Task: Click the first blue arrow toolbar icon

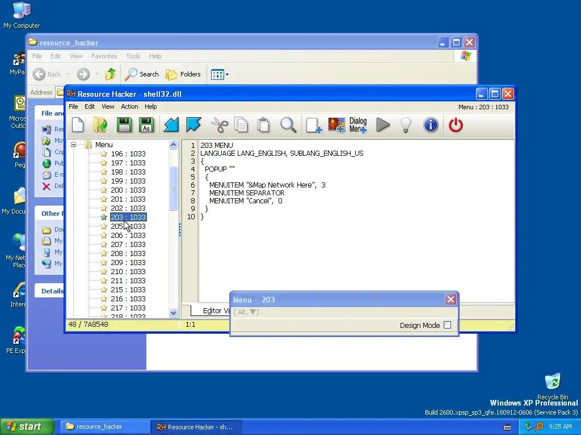Action: click(x=171, y=125)
